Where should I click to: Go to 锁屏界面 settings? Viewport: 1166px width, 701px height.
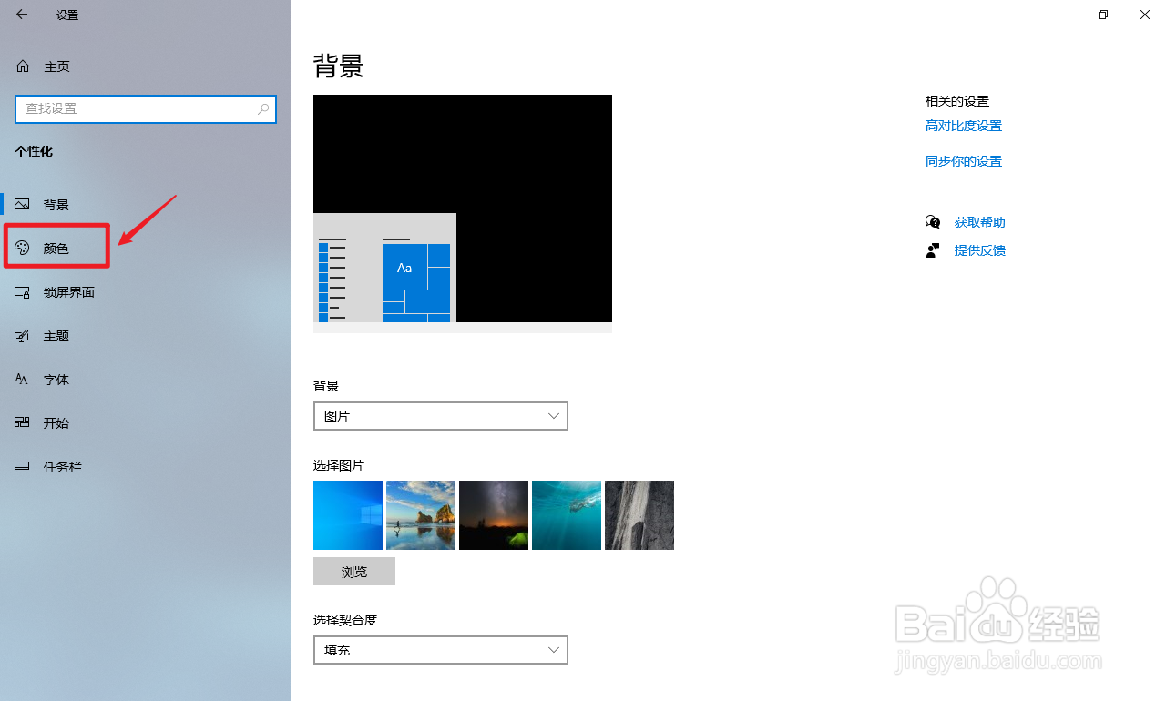[x=146, y=292]
